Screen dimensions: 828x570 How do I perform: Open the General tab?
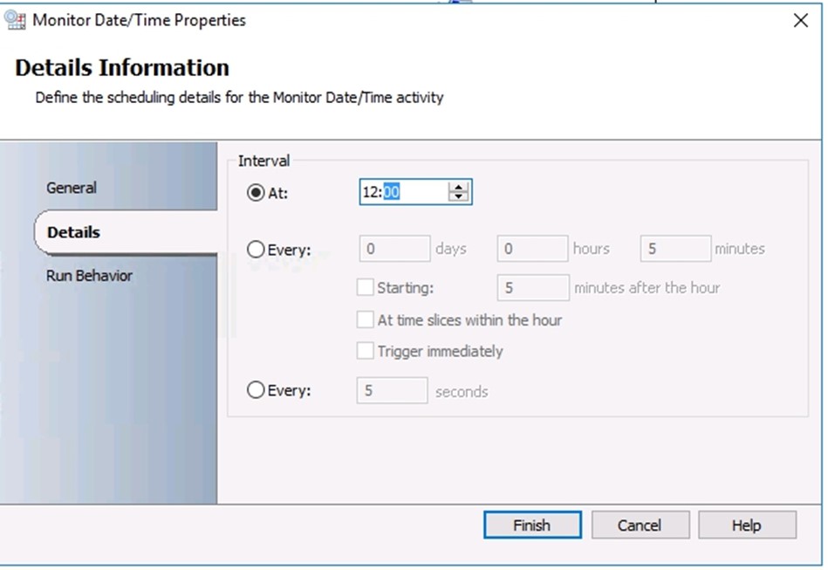(72, 188)
